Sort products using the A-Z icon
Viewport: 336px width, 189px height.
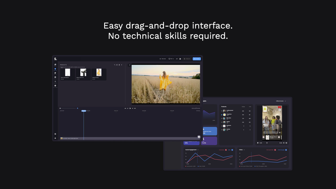tap(117, 65)
